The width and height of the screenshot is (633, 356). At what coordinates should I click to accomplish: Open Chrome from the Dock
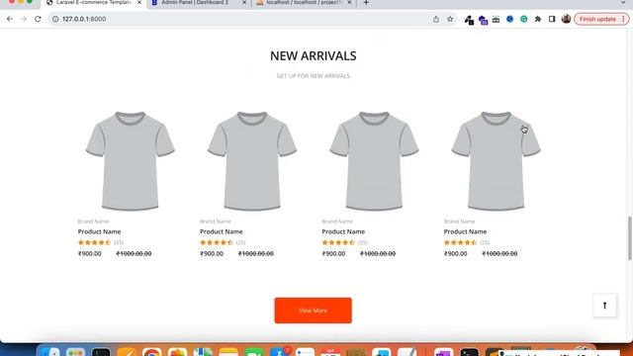pos(151,352)
